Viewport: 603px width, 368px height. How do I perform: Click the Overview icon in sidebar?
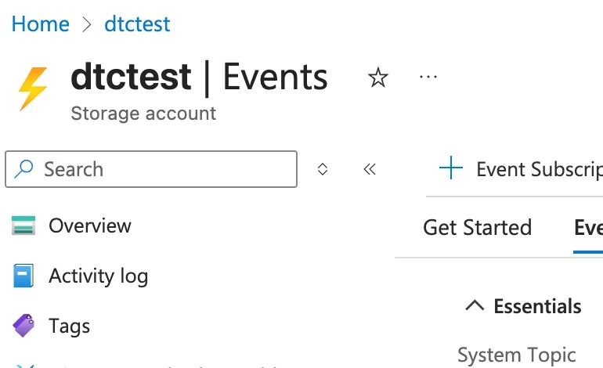point(23,226)
